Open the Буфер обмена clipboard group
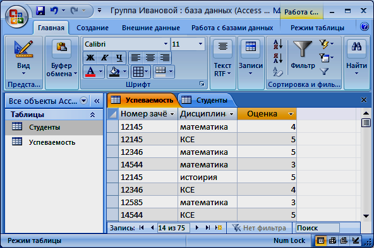The width and height of the screenshot is (374, 248). (x=61, y=59)
